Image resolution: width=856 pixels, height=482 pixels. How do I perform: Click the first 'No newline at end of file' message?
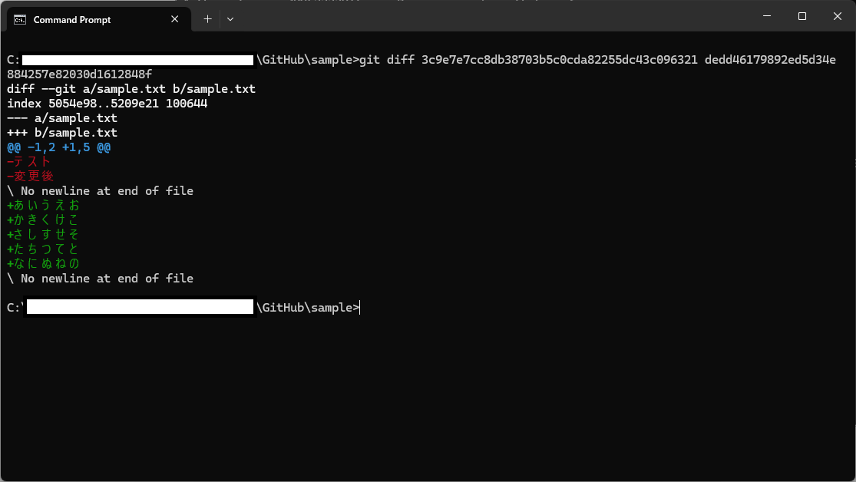click(x=100, y=190)
